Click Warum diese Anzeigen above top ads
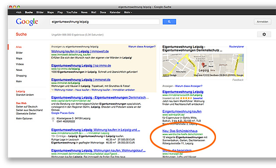 pyautogui.click(x=142, y=46)
